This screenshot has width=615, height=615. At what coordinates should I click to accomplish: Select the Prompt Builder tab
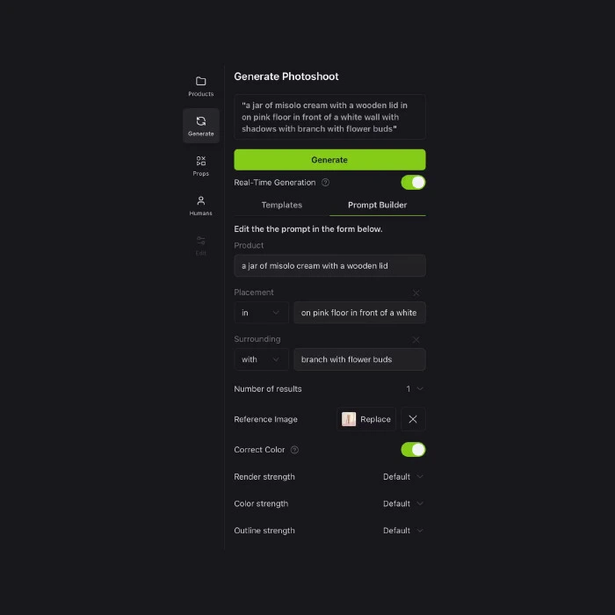coord(377,205)
